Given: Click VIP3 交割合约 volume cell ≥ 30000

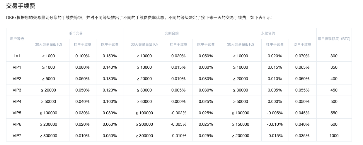Looking at the screenshot, I should pyautogui.click(x=144, y=90).
